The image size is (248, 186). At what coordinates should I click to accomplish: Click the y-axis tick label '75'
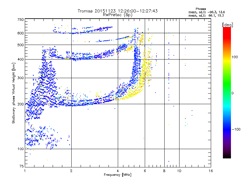click(22, 166)
